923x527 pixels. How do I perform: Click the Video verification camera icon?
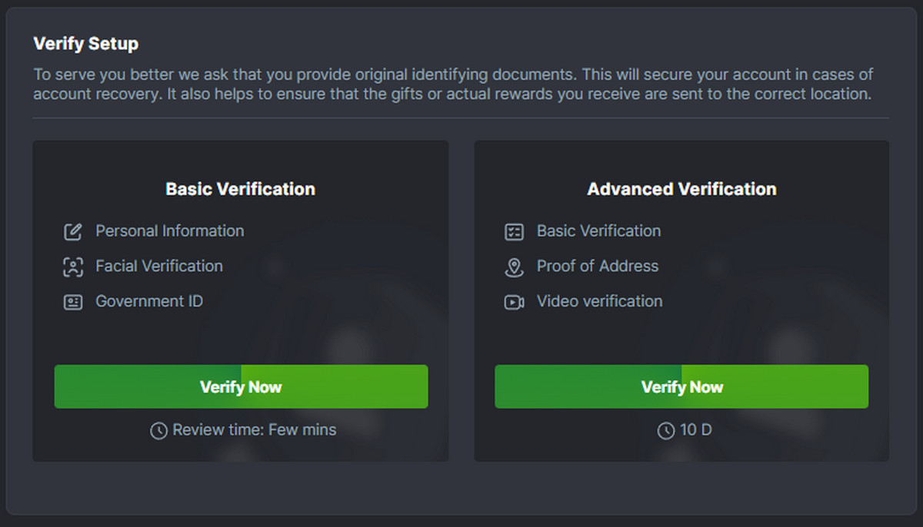514,302
